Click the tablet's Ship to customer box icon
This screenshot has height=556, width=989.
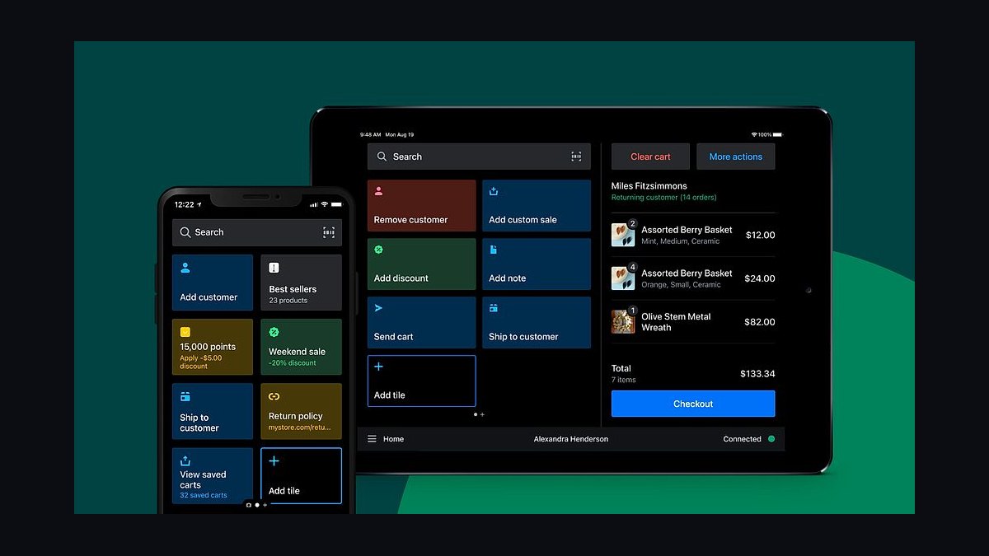(x=494, y=308)
